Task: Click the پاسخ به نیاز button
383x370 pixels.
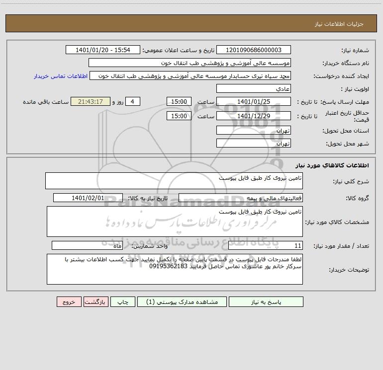Action: point(266,301)
